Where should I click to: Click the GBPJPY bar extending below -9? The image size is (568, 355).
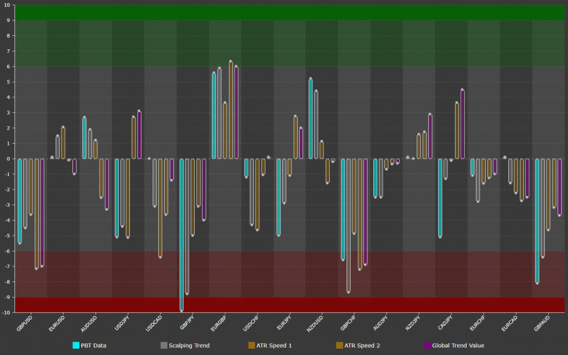[x=183, y=261]
